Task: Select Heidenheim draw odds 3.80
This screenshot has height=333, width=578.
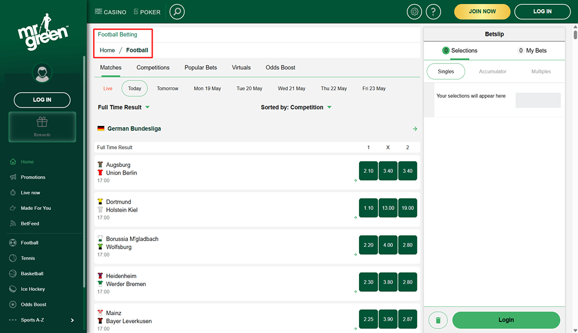Action: point(388,282)
